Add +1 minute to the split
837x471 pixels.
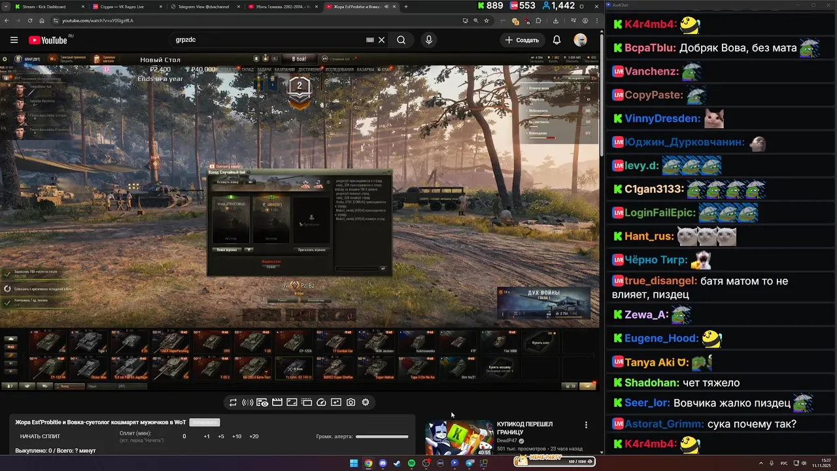pyautogui.click(x=207, y=436)
